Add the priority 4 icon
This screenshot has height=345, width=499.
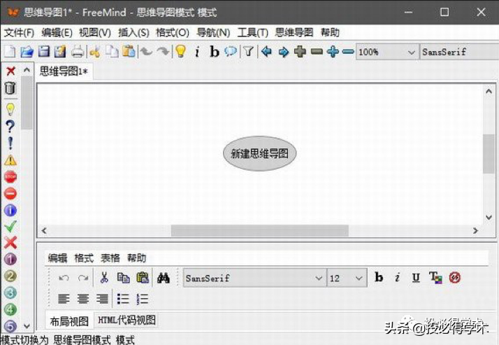click(10, 309)
